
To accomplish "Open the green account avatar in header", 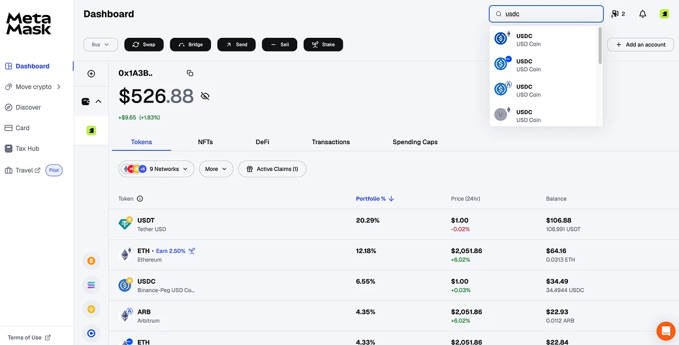I will (664, 14).
